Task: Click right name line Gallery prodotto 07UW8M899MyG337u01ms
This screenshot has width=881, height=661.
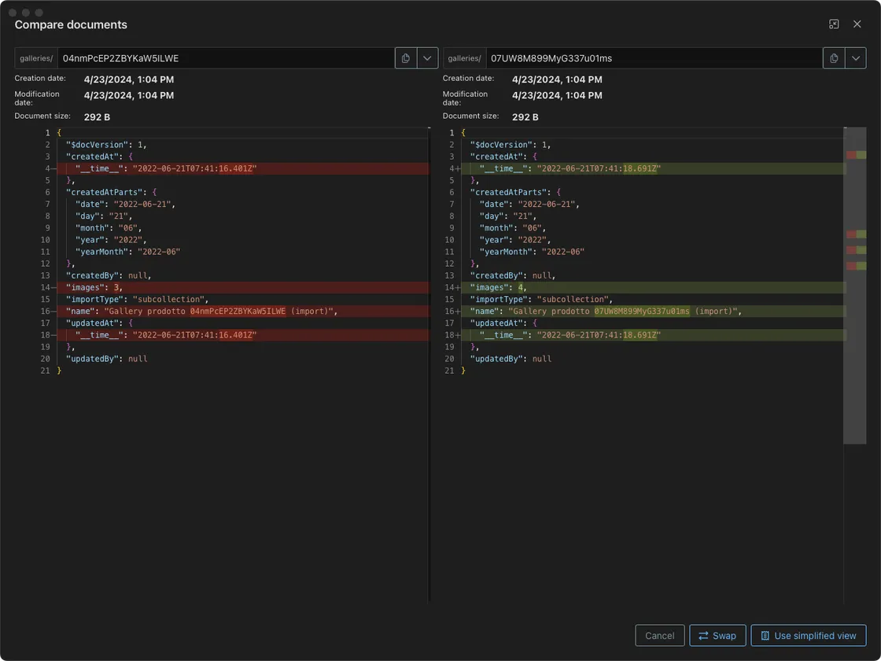Action: coord(653,312)
